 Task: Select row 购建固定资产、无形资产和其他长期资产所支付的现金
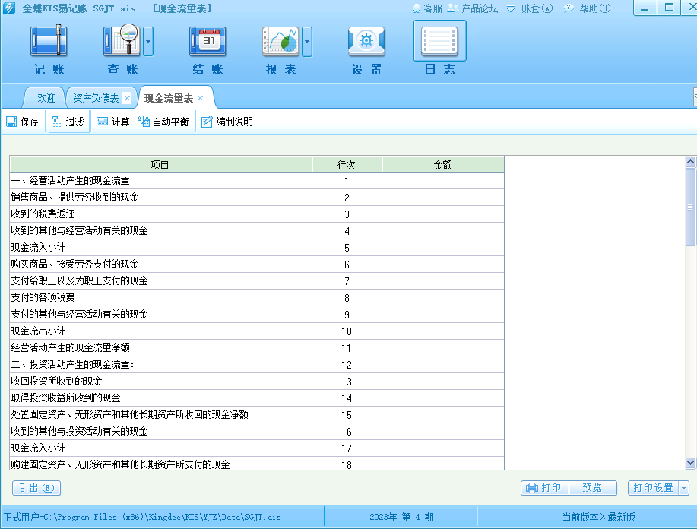coord(257,464)
